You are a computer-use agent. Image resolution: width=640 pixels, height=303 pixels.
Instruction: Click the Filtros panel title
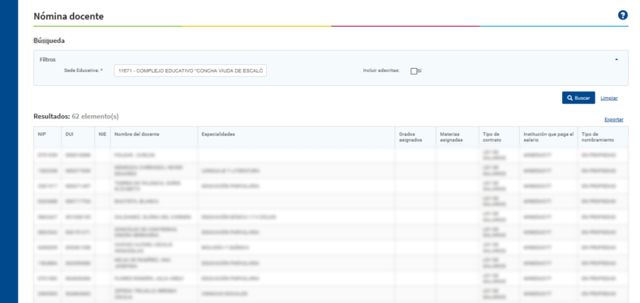pyautogui.click(x=48, y=59)
